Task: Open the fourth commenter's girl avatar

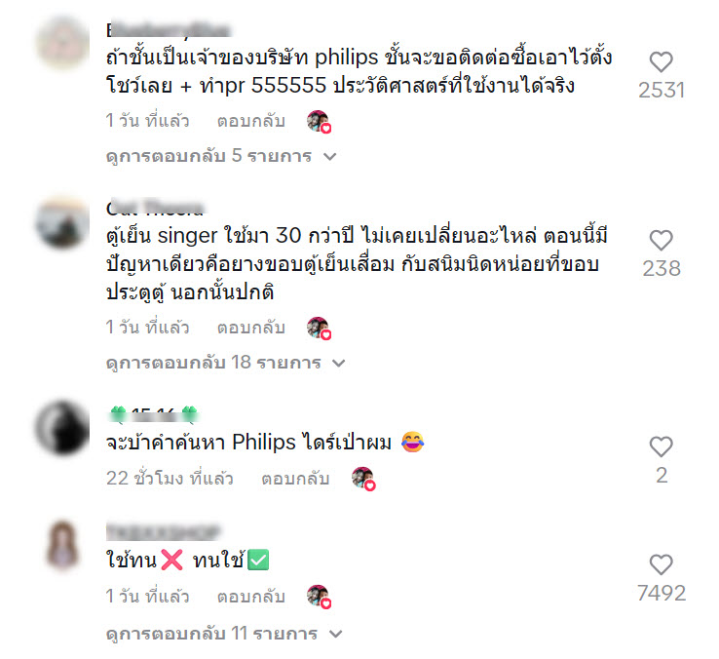Action: tap(62, 545)
